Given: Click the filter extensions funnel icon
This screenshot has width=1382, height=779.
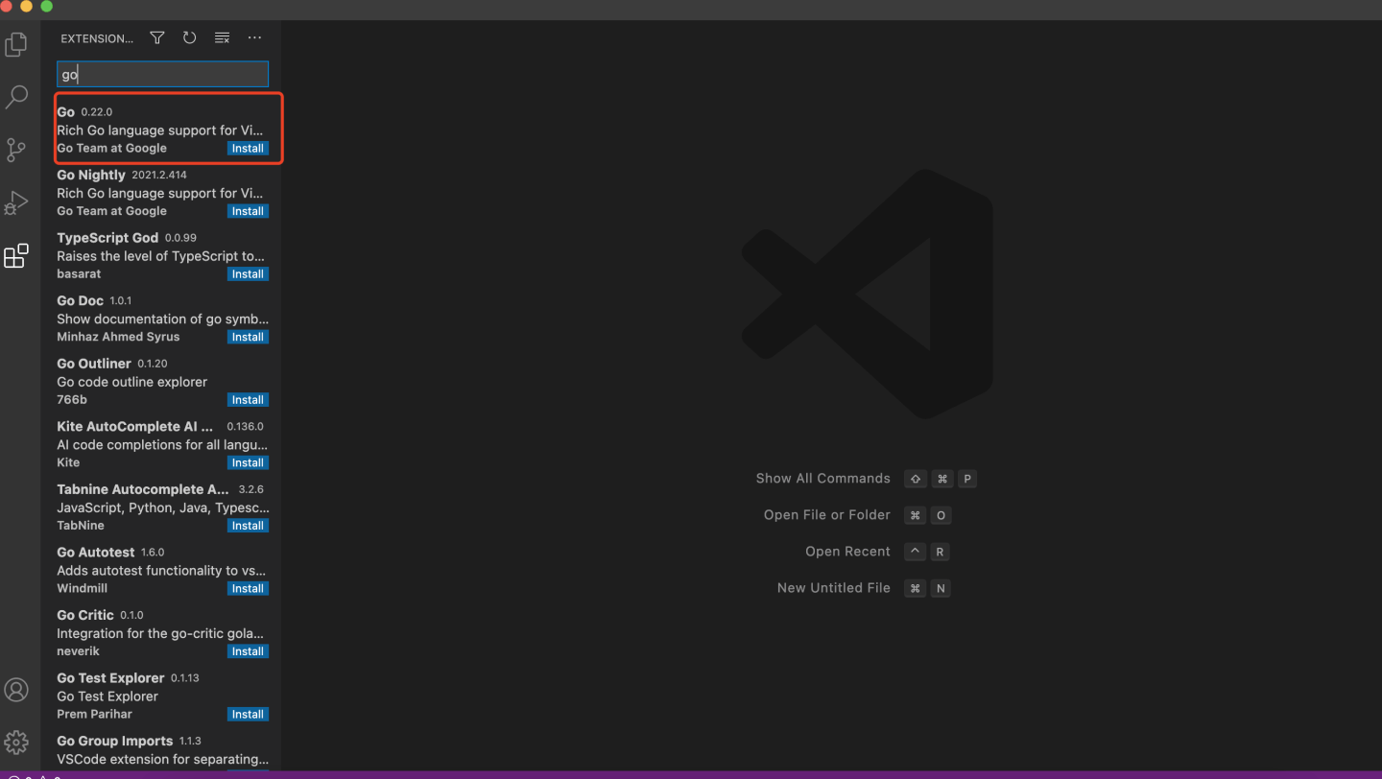Looking at the screenshot, I should pos(157,38).
